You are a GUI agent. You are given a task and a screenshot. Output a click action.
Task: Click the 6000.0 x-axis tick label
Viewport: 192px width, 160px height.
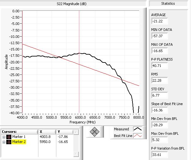(x=80, y=117)
